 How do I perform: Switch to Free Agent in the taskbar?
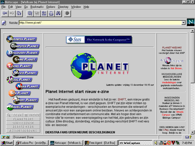101,143
